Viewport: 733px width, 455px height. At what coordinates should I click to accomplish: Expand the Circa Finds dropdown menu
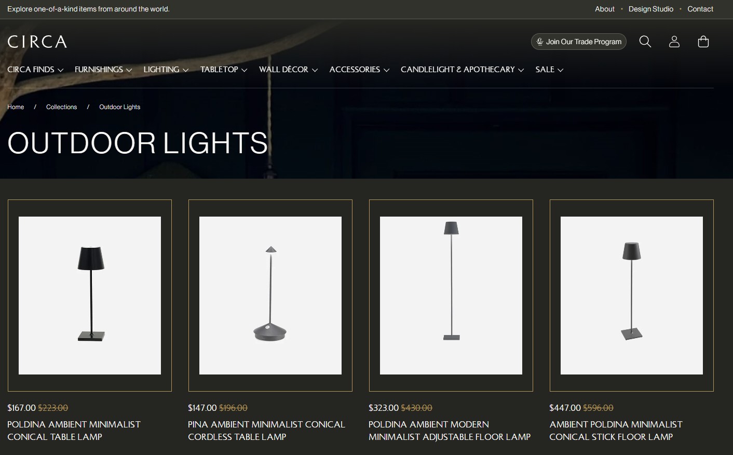pyautogui.click(x=35, y=70)
